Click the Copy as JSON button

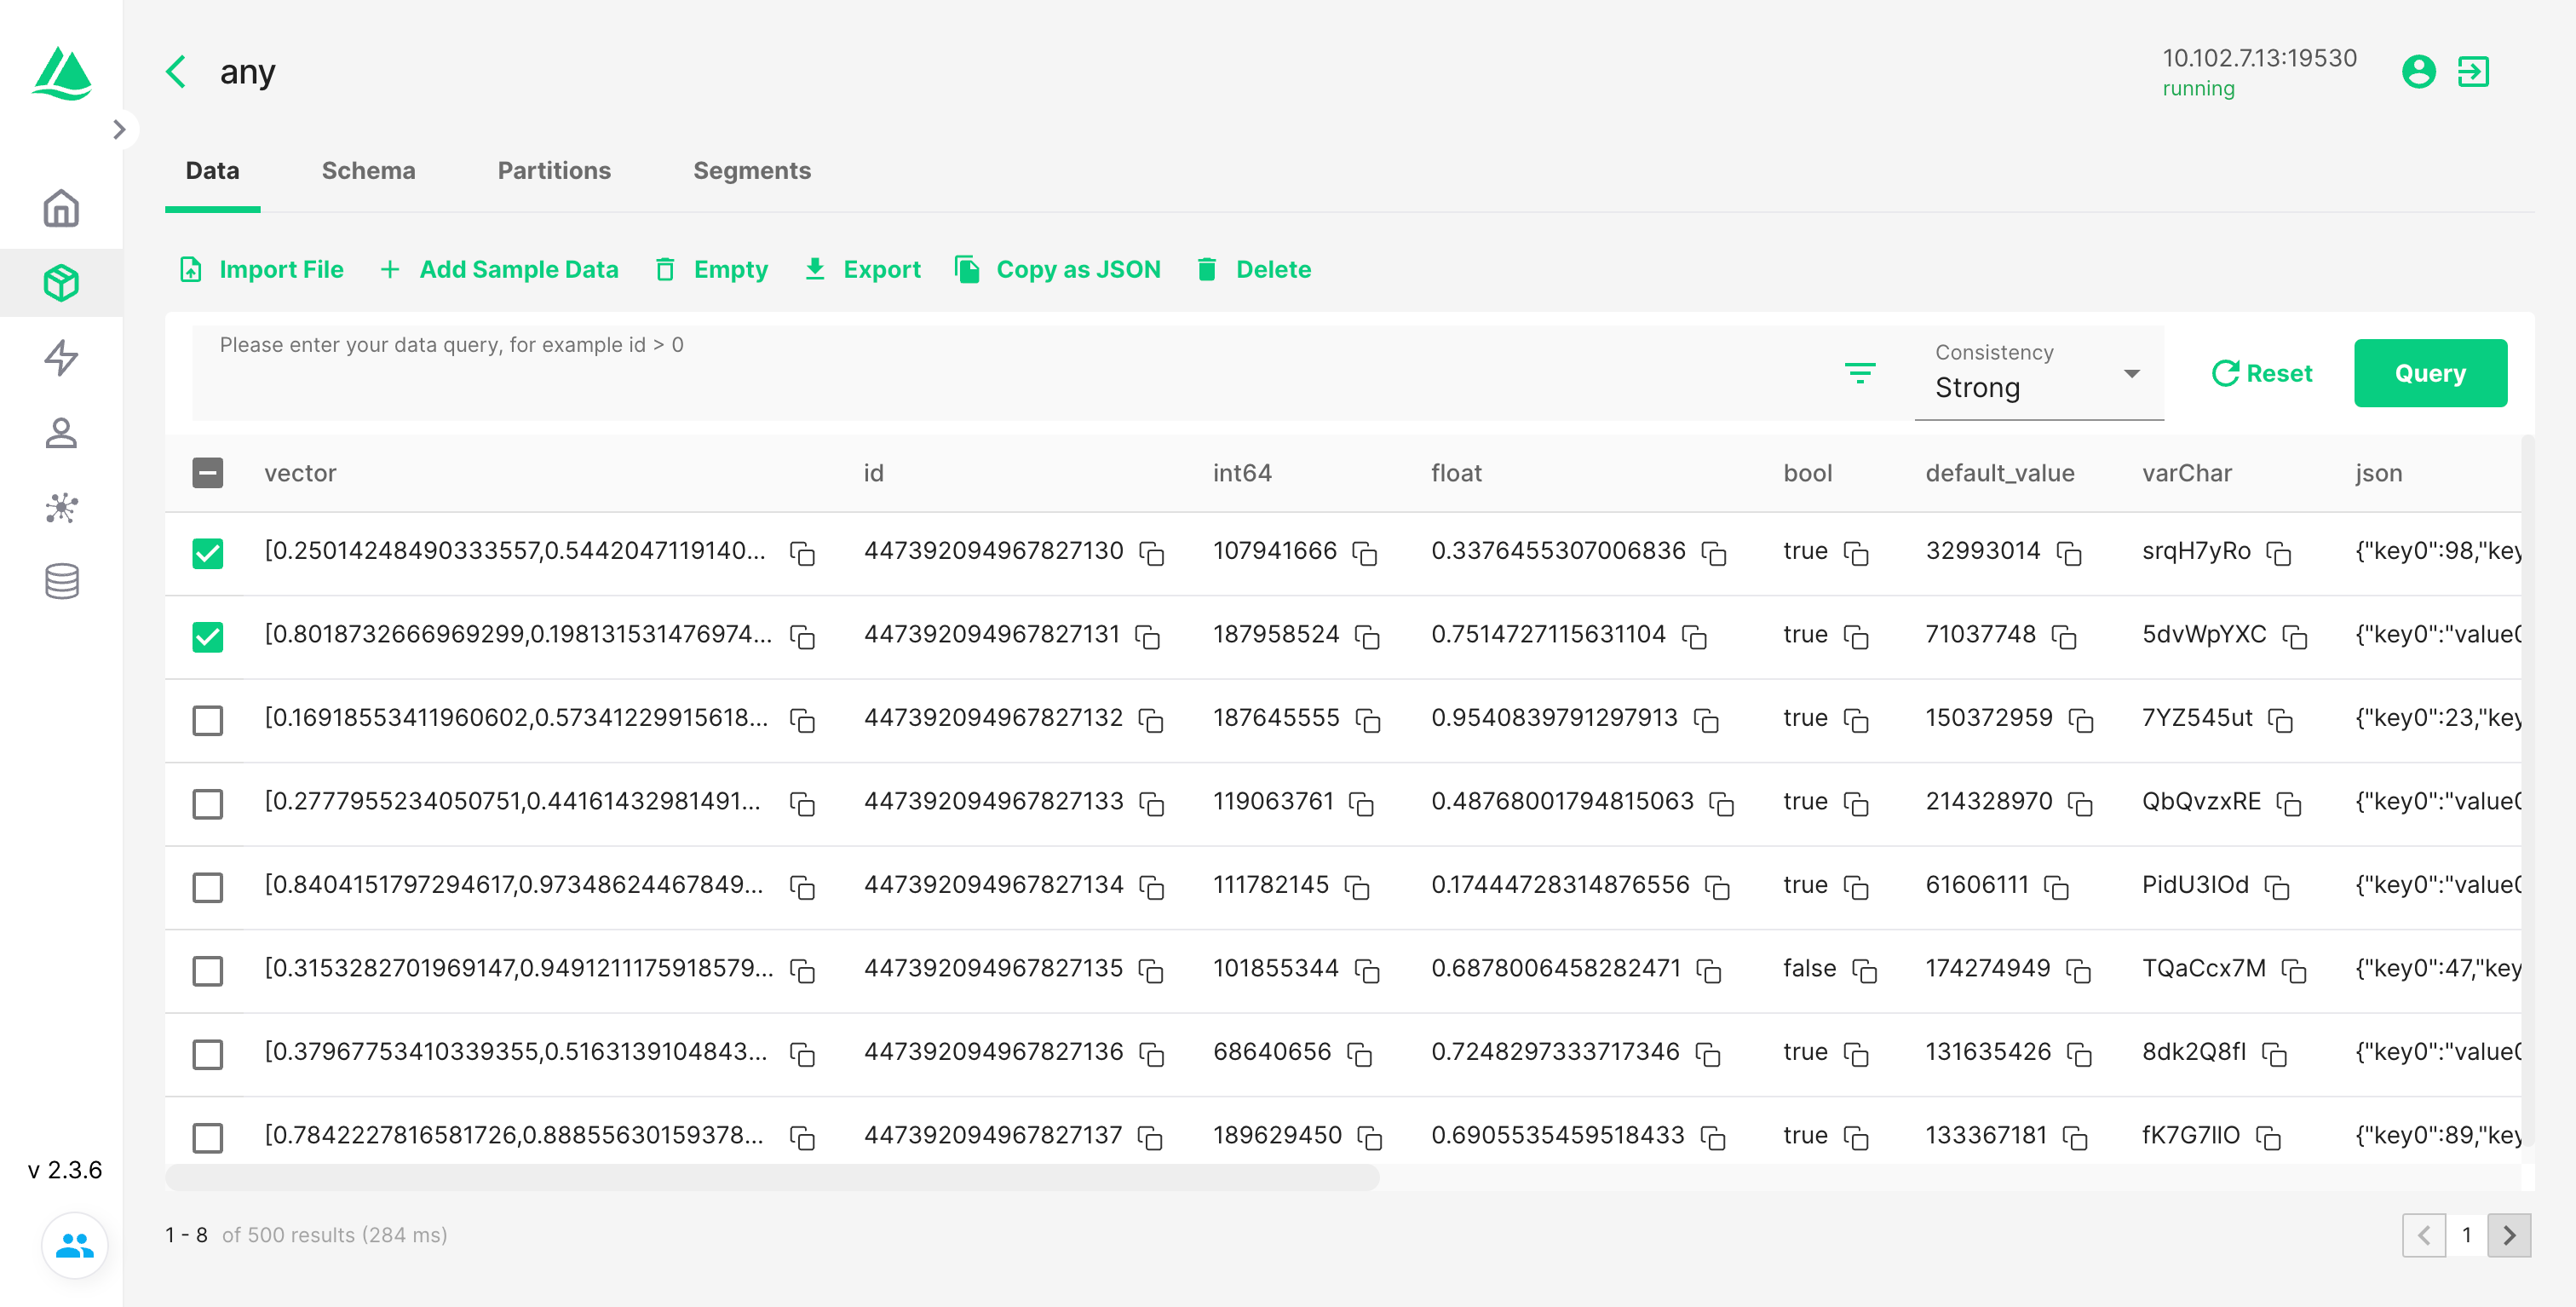point(1058,269)
